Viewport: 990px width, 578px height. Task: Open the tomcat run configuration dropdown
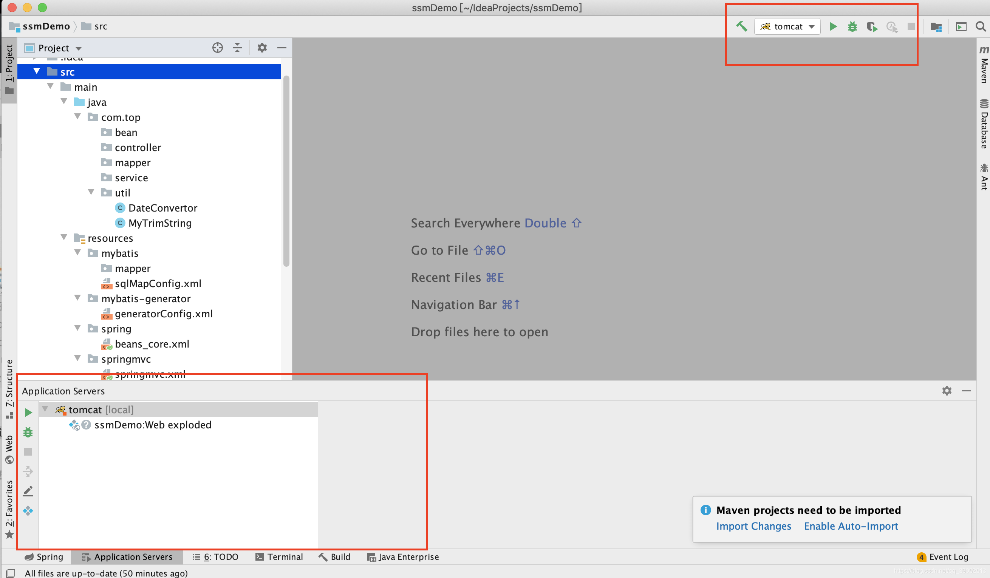coord(787,26)
